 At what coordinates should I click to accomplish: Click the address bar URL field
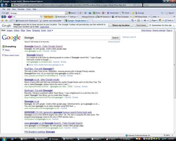[x=73, y=5]
